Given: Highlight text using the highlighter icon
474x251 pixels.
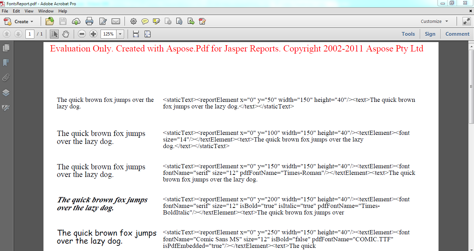Looking at the screenshot, I should (156, 21).
